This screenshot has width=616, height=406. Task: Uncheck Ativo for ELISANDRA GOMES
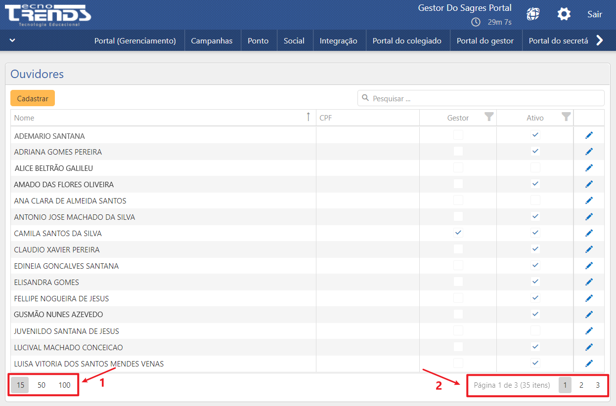tap(535, 282)
